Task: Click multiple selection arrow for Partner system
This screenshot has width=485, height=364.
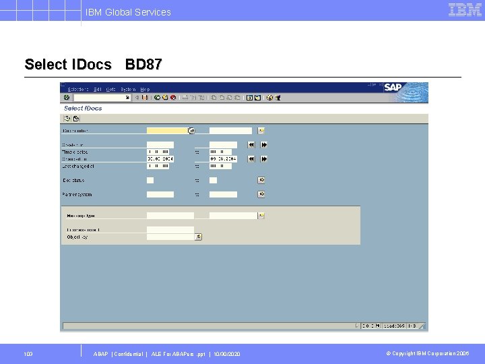Action: pos(261,194)
